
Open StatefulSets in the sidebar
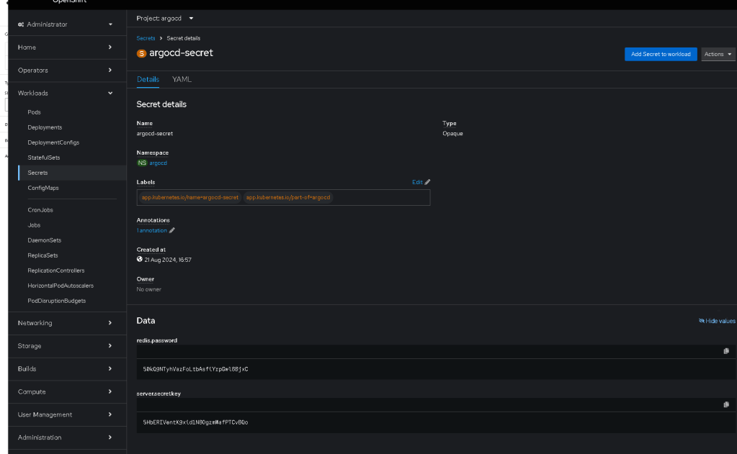[x=44, y=158]
